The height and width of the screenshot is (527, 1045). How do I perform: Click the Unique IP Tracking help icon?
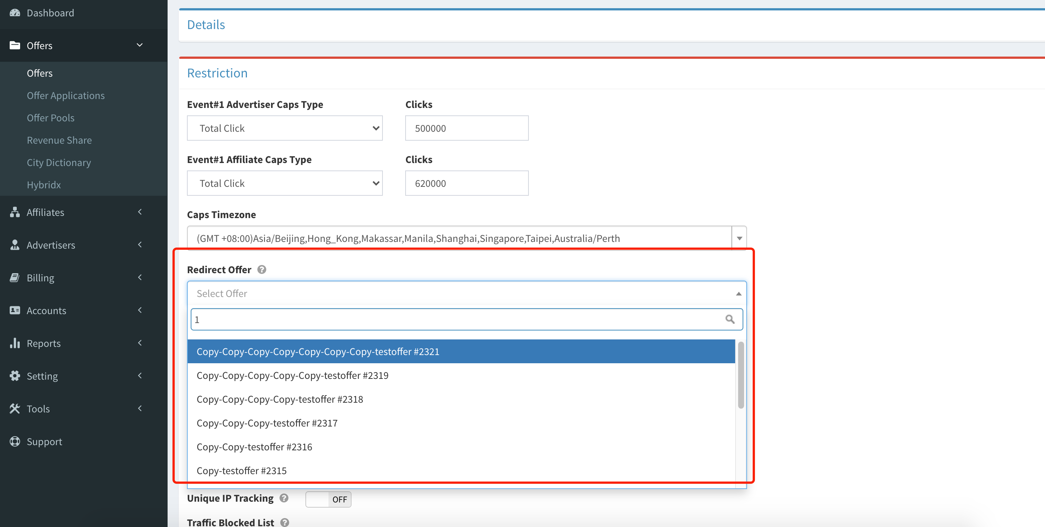pyautogui.click(x=284, y=498)
